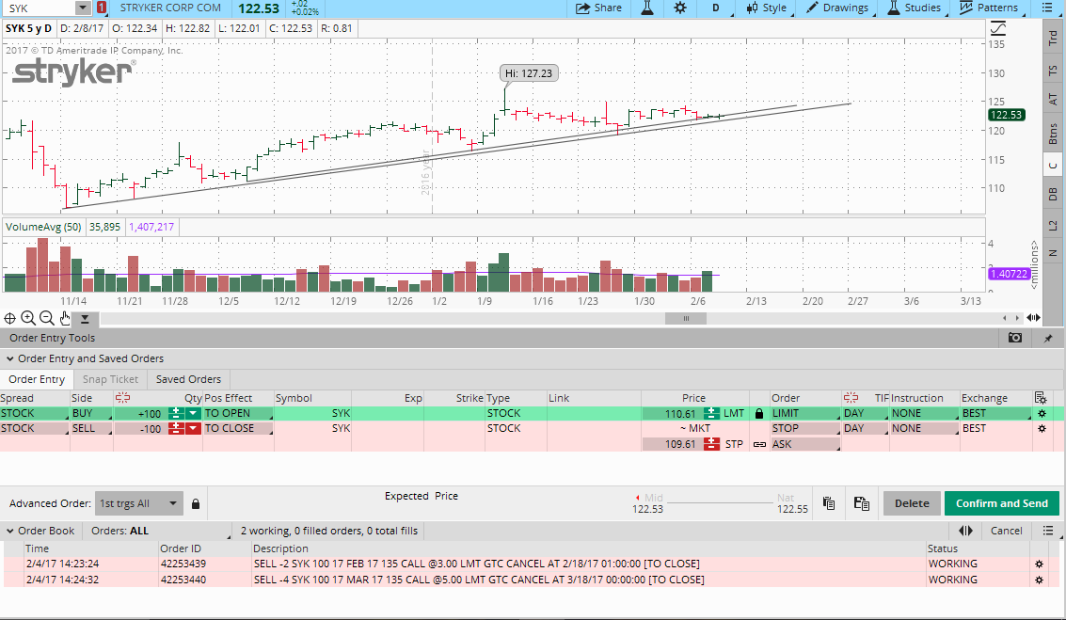Pin the Order Entry Tools panel
1066x620 pixels.
pos(1047,338)
